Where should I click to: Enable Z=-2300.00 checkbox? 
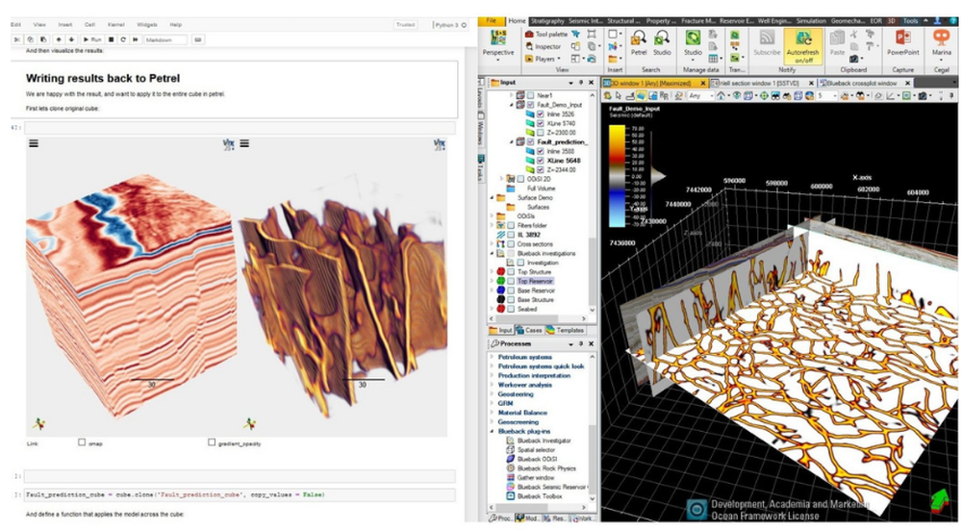click(x=541, y=133)
